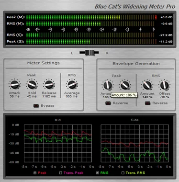
Task: Toggle the Bypass button in Meter Settings
Action: 36,106
